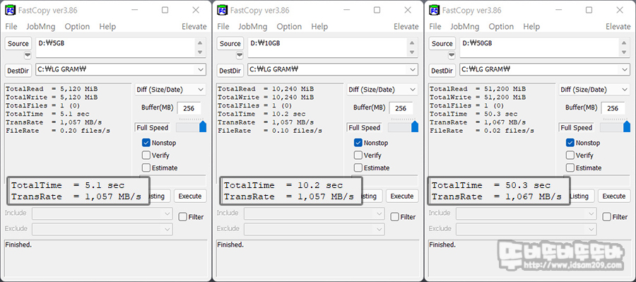Click the FC app icon in the 5GB window
This screenshot has height=282, width=636.
pos(10,10)
